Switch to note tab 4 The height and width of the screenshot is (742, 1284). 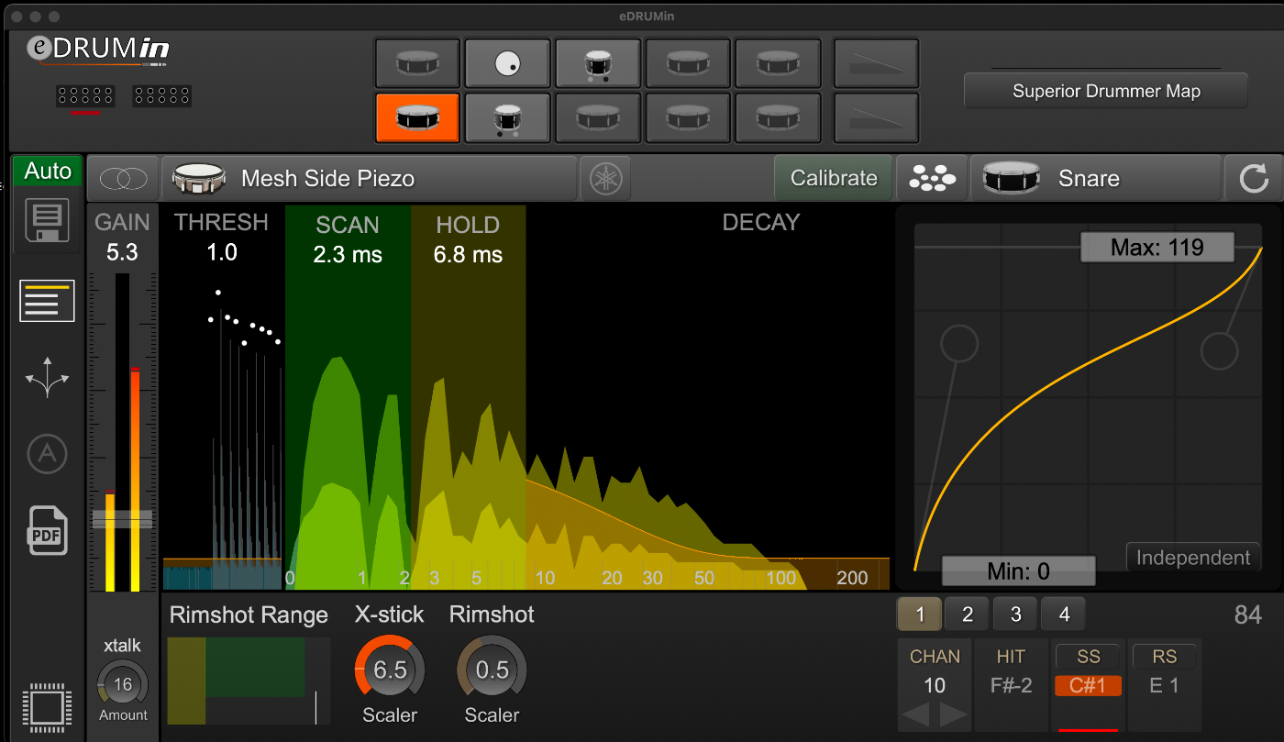pos(1064,615)
